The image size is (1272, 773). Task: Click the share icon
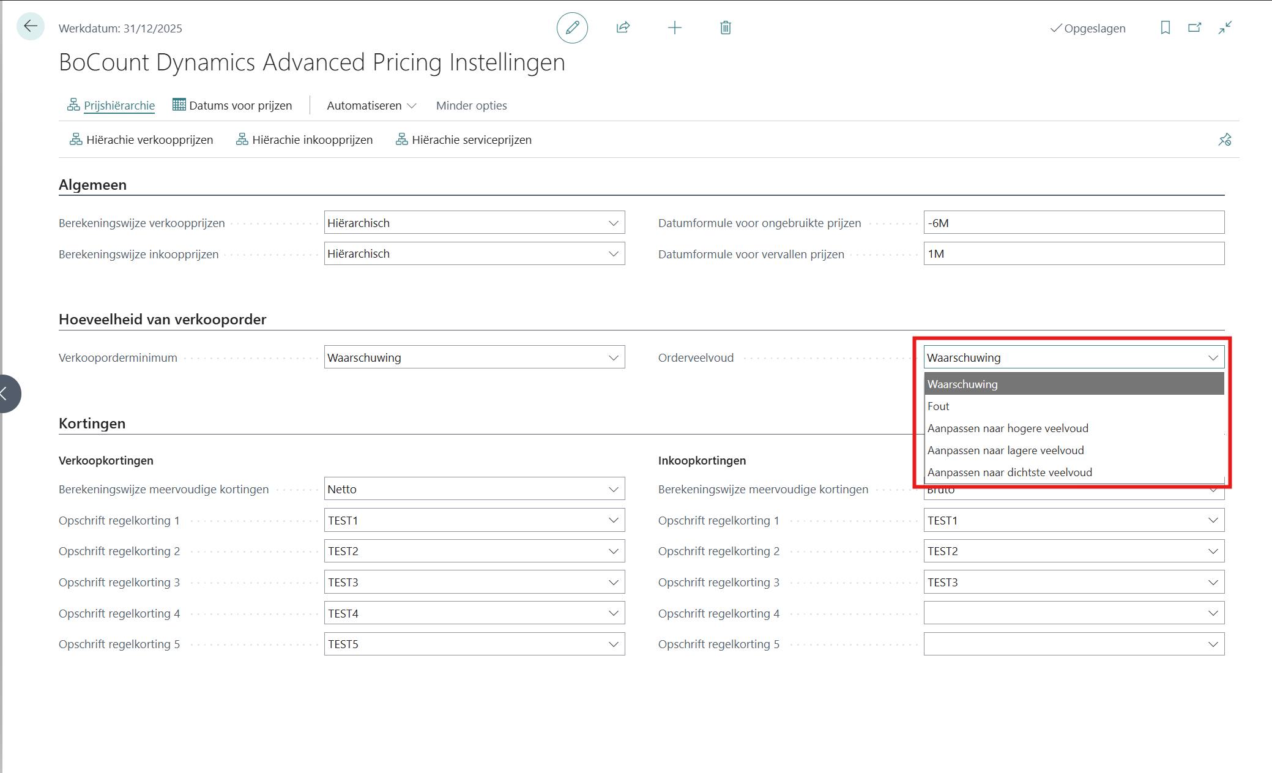tap(623, 28)
